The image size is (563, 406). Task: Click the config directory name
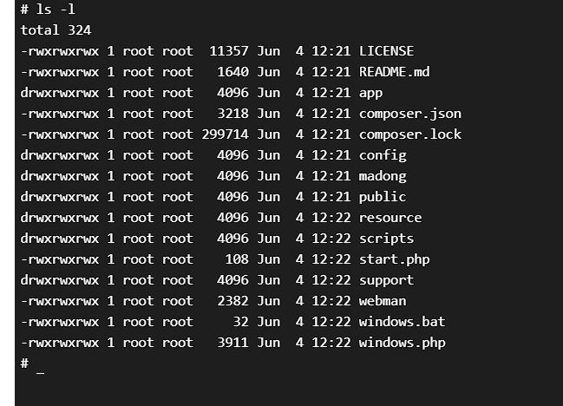click(382, 155)
